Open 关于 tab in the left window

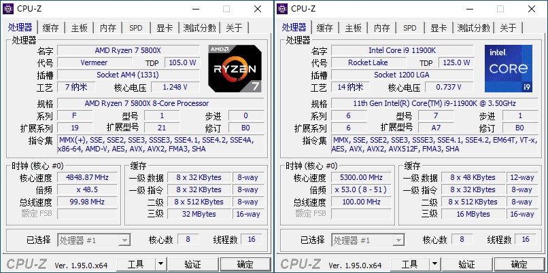(x=234, y=28)
